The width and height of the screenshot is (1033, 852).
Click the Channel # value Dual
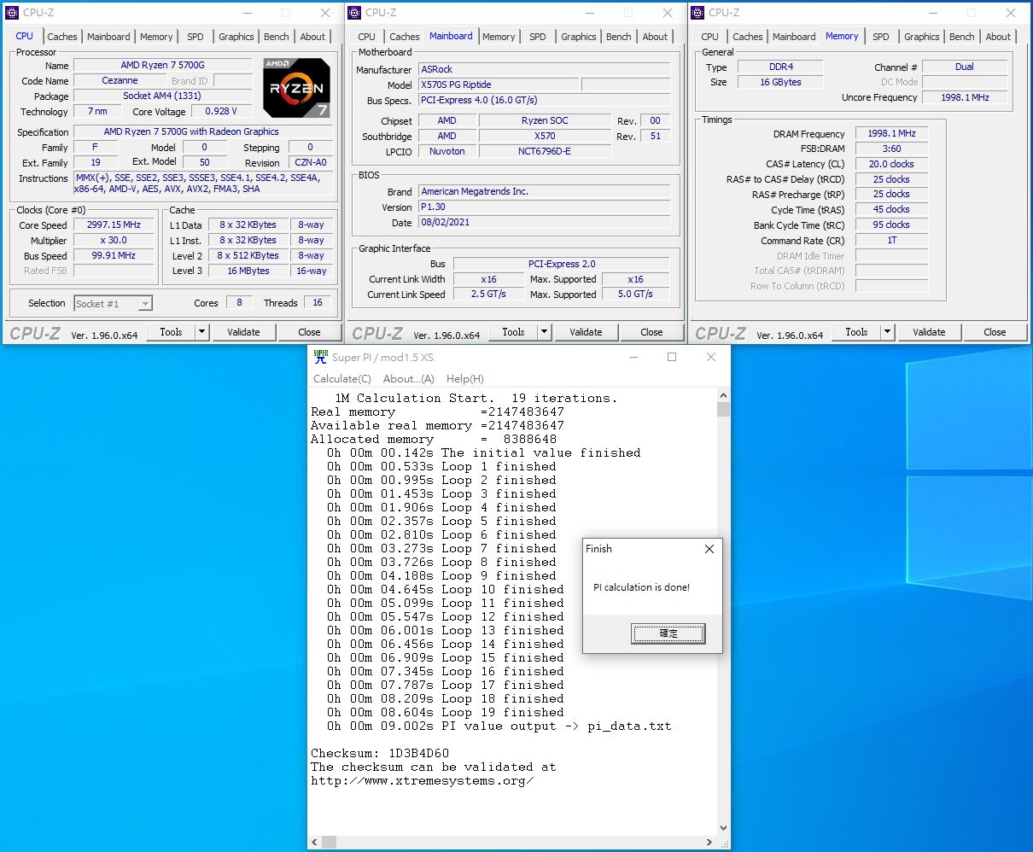(965, 67)
